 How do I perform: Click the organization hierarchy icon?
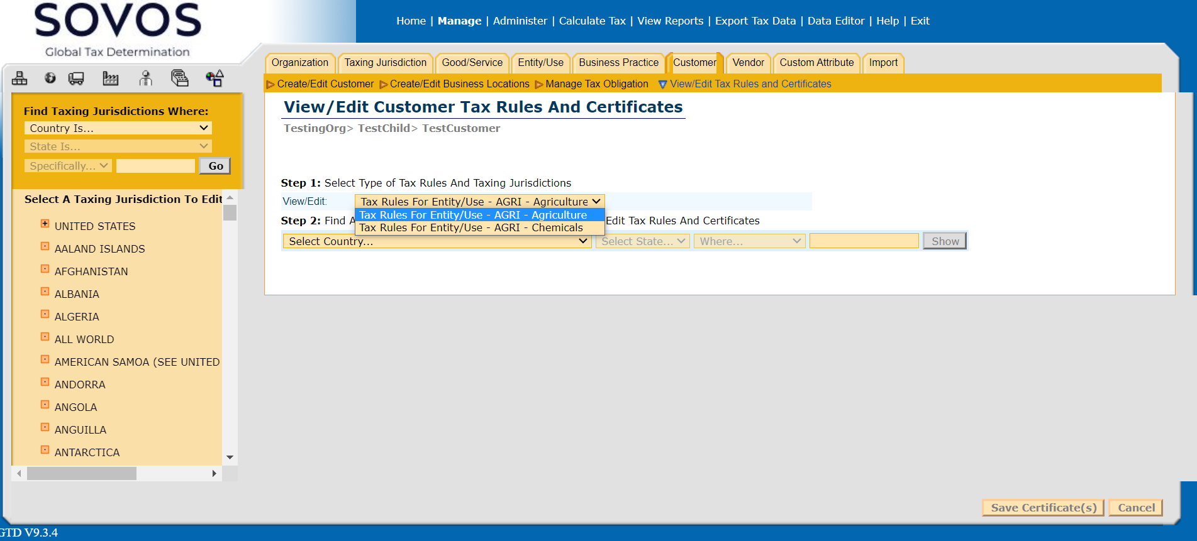pos(19,78)
